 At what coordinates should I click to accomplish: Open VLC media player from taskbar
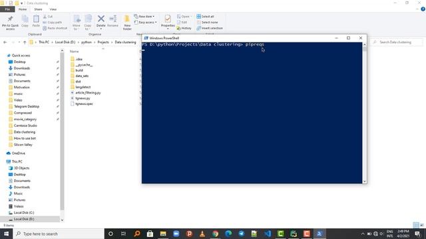(202, 234)
